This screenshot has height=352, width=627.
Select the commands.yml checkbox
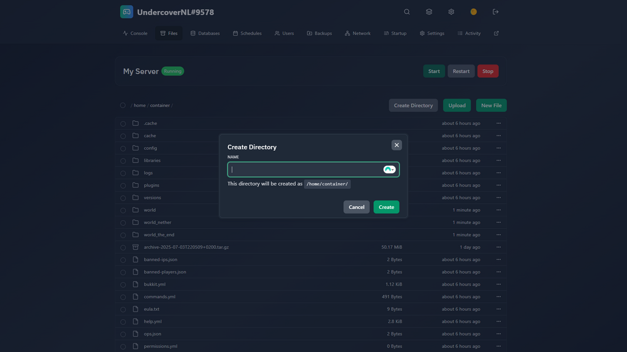click(x=123, y=297)
